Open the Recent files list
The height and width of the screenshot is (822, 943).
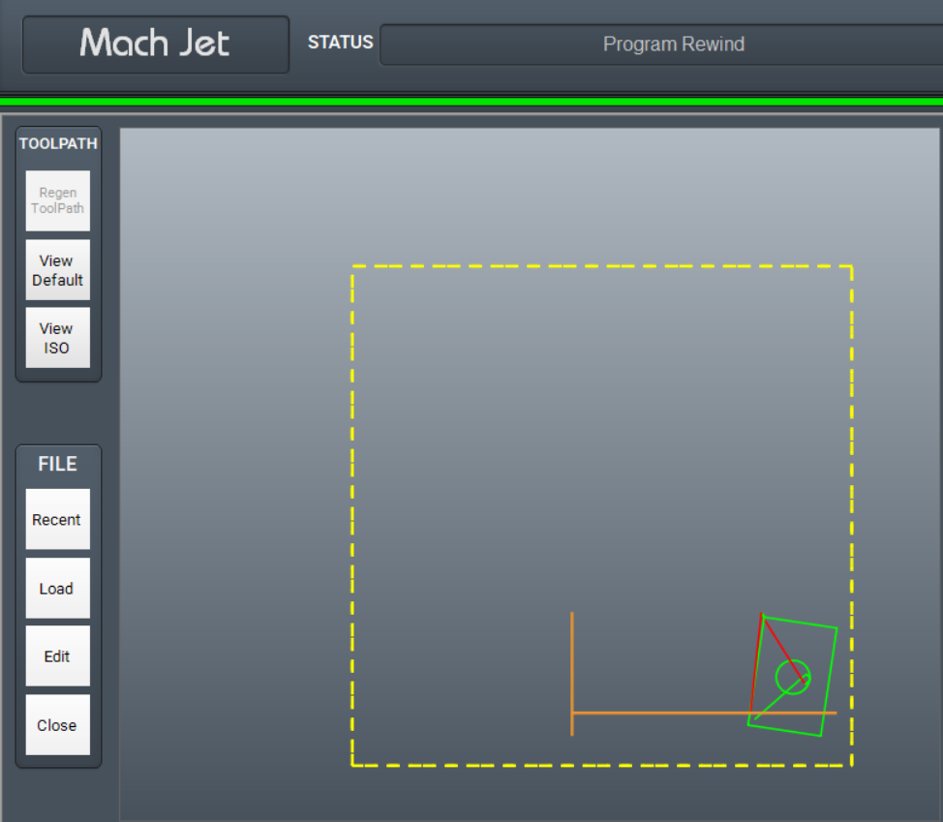(58, 519)
